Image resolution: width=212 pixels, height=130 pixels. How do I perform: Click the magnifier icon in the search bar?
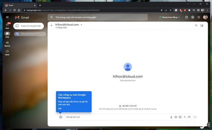(52, 17)
